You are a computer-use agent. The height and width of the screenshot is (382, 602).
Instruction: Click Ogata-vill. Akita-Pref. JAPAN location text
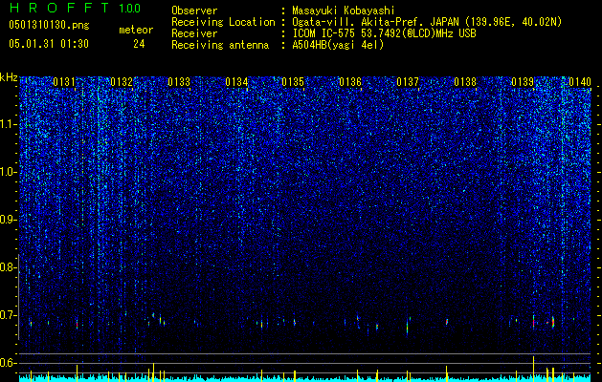tap(427, 22)
